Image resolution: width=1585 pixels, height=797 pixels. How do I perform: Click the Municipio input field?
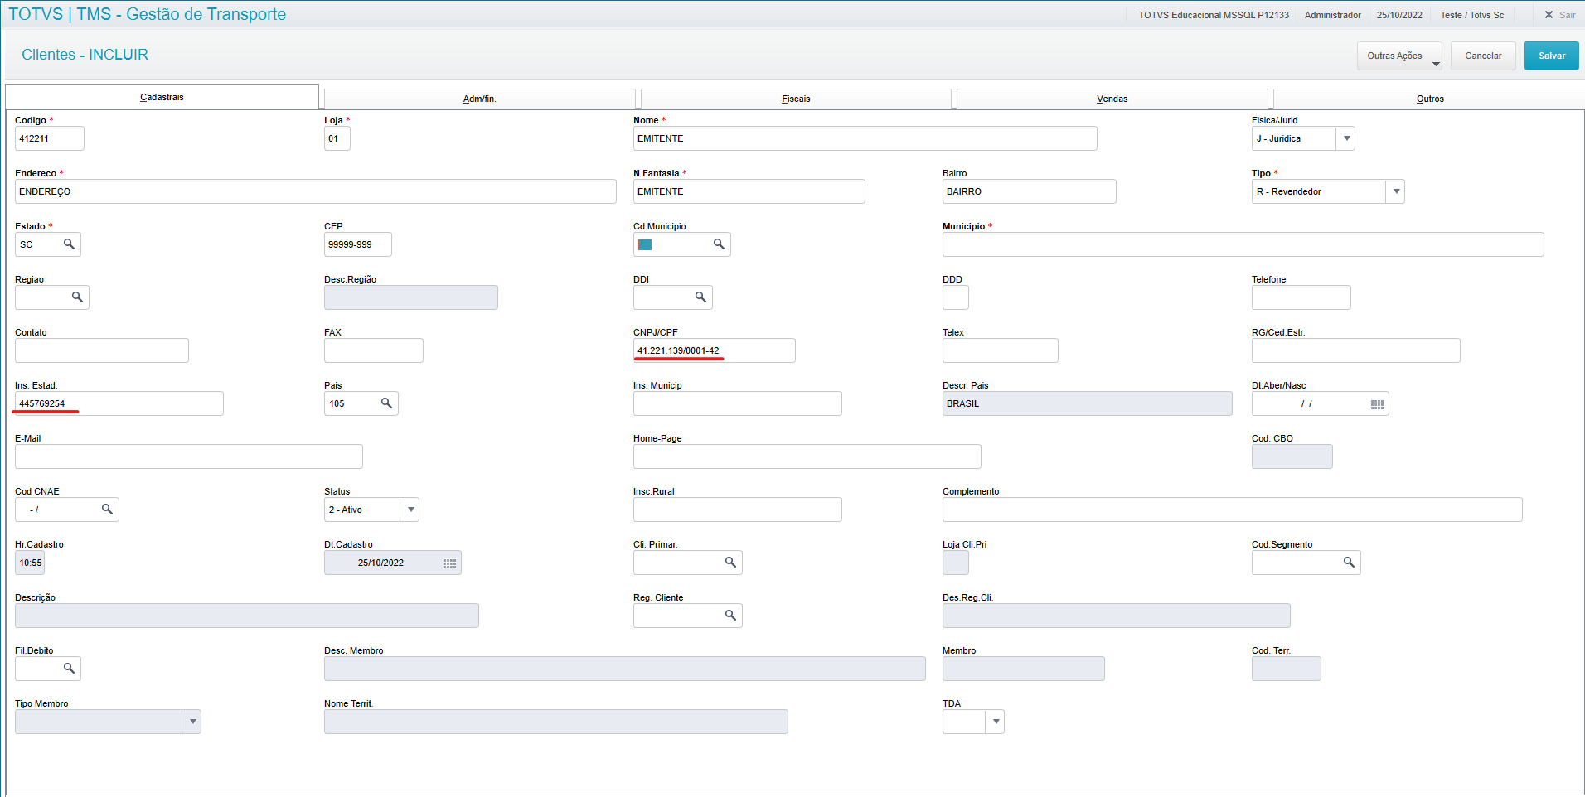tap(1243, 244)
